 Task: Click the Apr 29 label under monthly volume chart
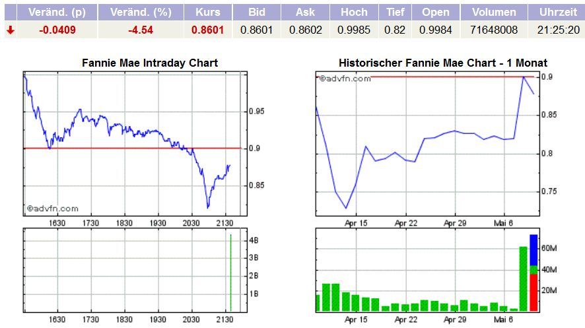click(455, 319)
